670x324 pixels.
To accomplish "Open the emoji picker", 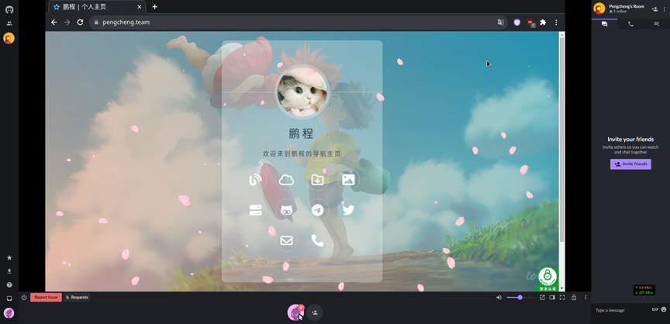I will point(664,309).
